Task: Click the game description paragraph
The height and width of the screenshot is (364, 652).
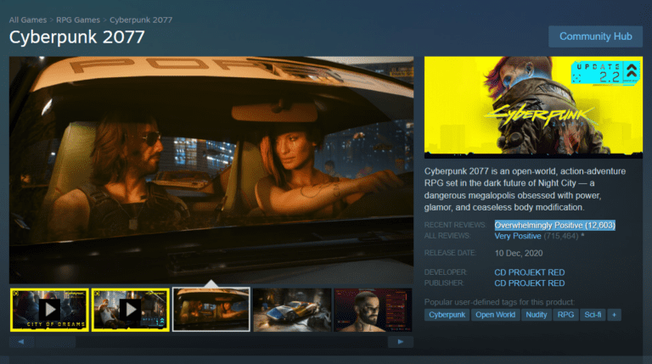Action: (526, 189)
